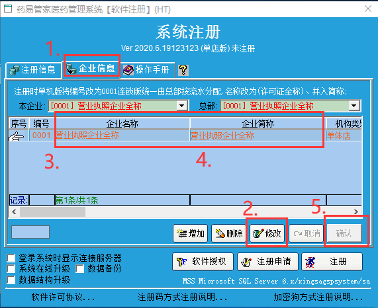Click the 企业名称 cell 营业执照企业全称
Screen dimensions: 378x308
(122, 135)
